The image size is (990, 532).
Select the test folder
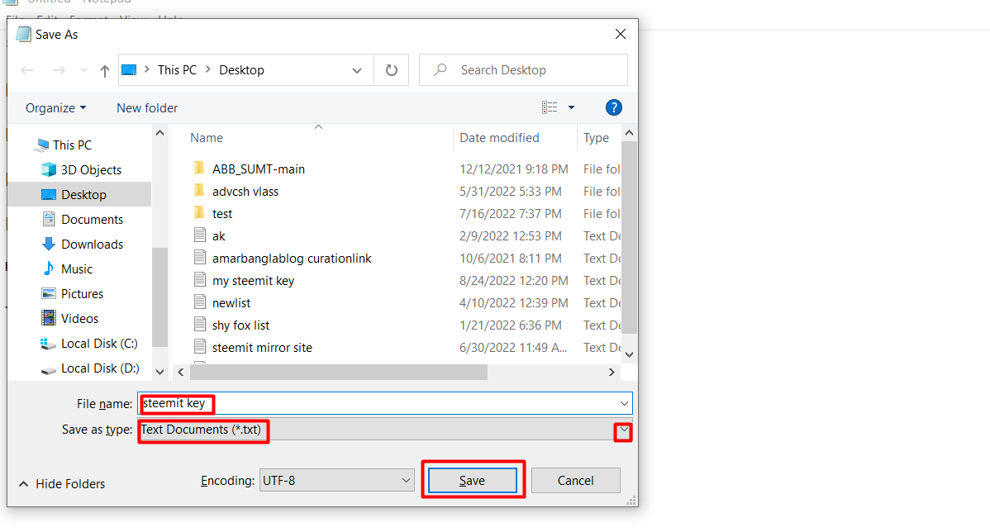222,214
